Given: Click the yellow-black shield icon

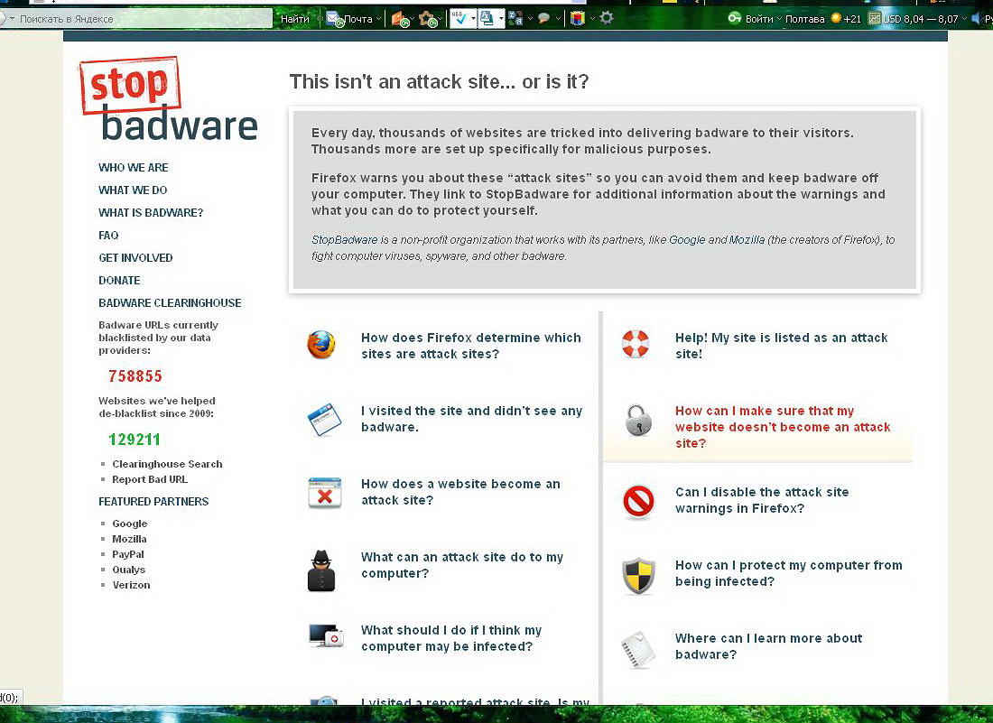Looking at the screenshot, I should point(638,575).
